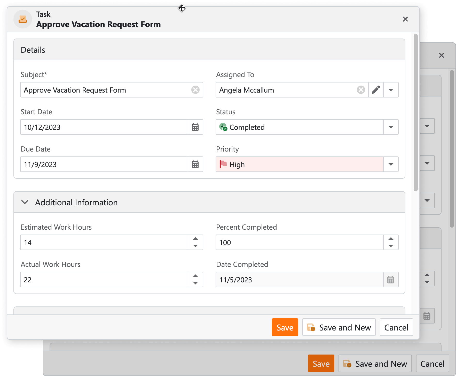Edit Assigned To using the pencil icon

pos(376,90)
